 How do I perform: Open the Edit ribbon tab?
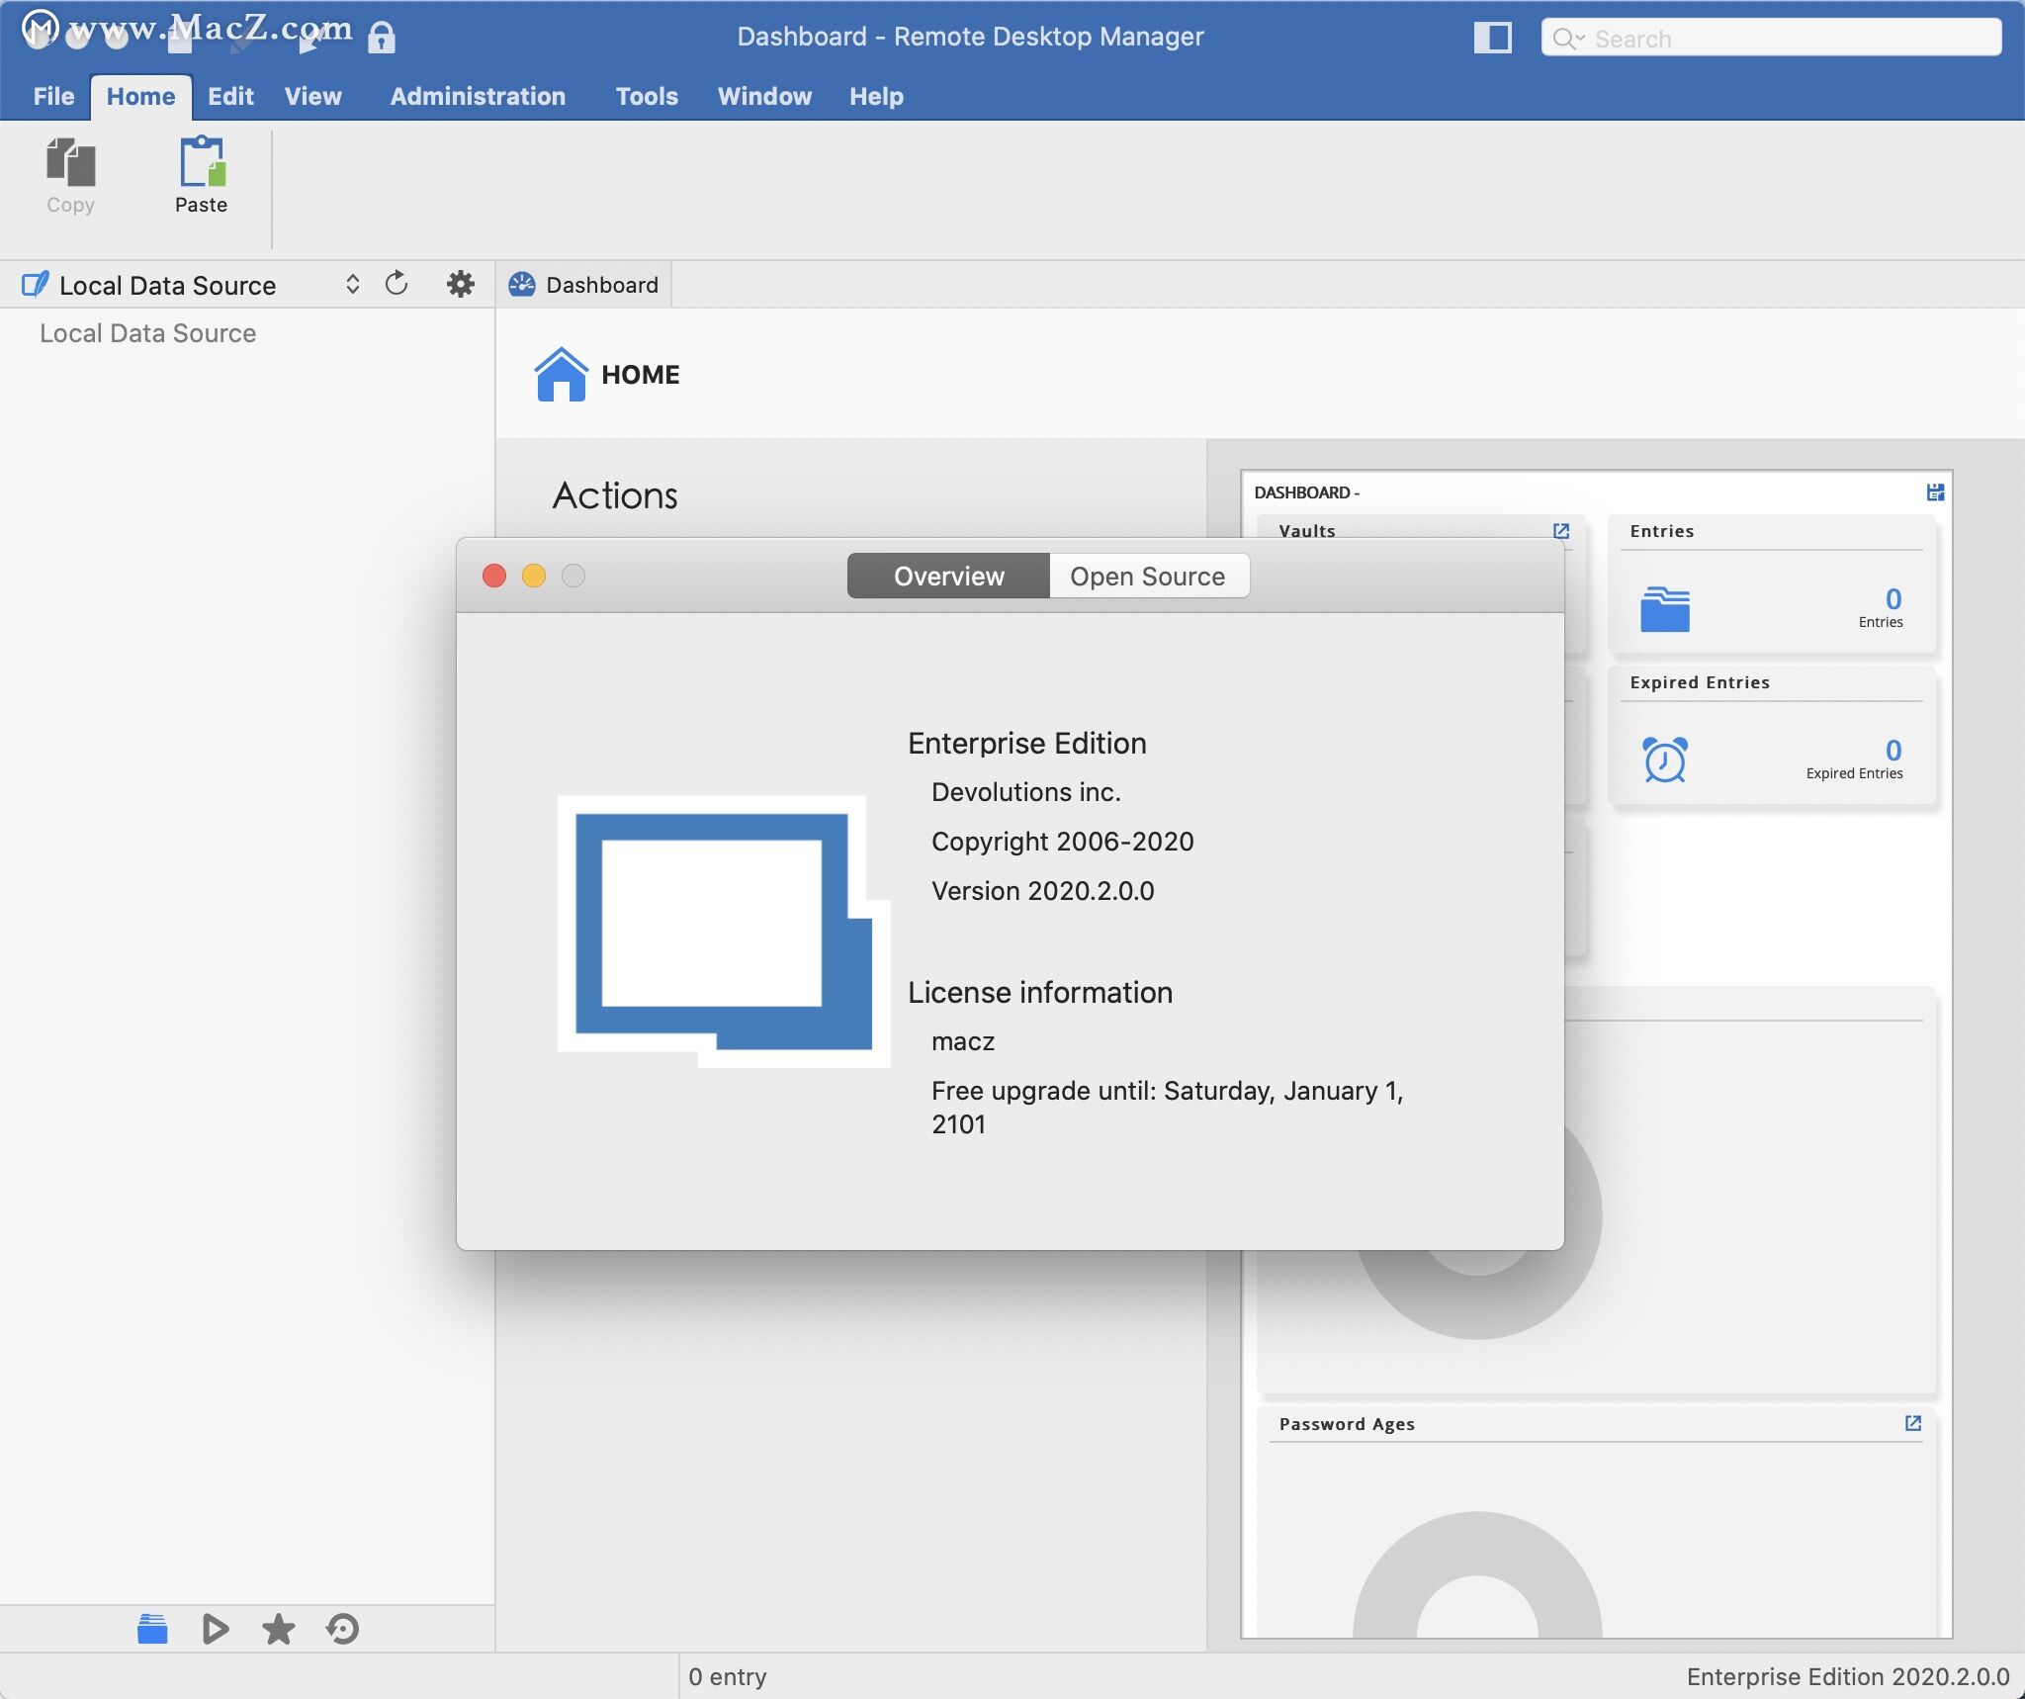click(x=230, y=96)
